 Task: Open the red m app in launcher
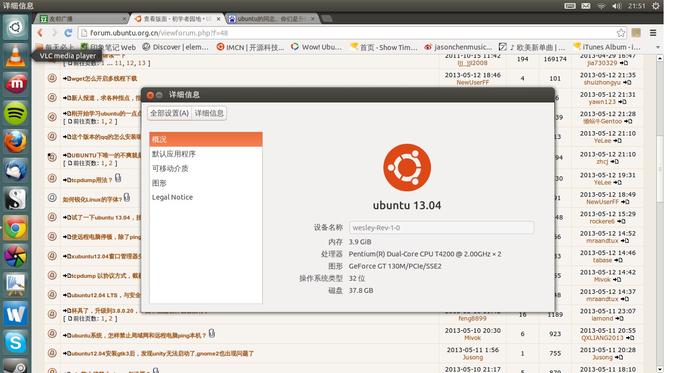[16, 85]
